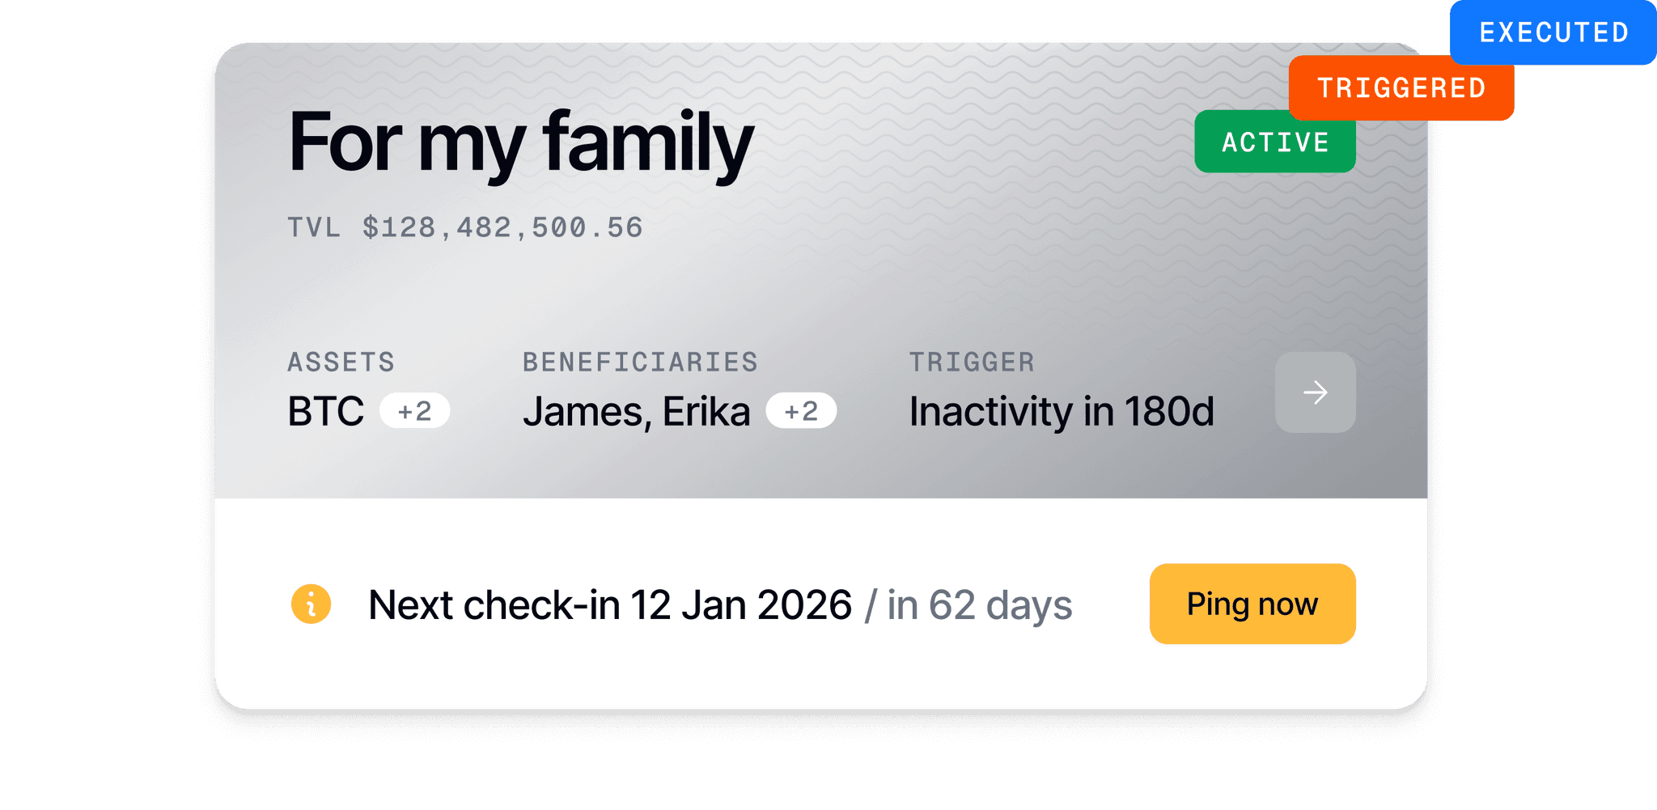Viewport: 1657px width, 810px height.
Task: Click the yellow info icon beside check-in
Action: pyautogui.click(x=311, y=604)
